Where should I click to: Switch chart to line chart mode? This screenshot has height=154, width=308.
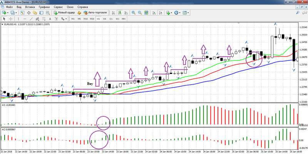(126, 13)
